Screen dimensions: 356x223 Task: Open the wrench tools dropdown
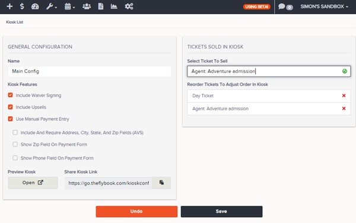click(51, 7)
